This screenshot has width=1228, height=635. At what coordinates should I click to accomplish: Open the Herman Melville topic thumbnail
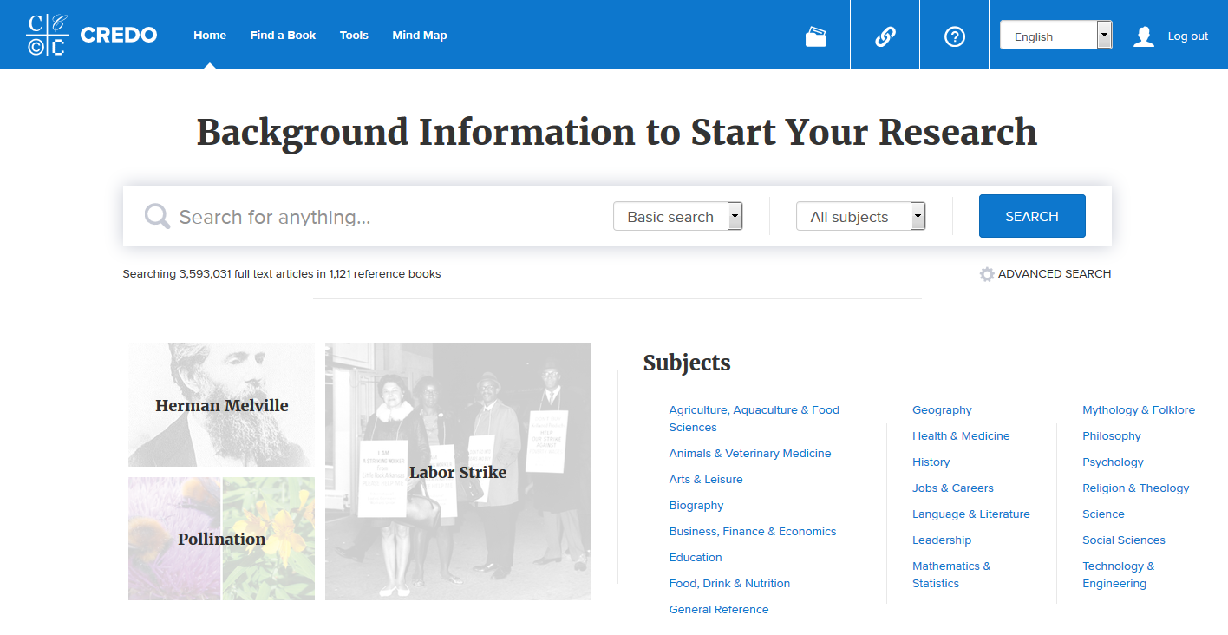point(221,405)
